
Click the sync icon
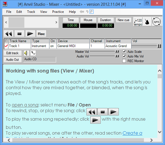pos(157,22)
